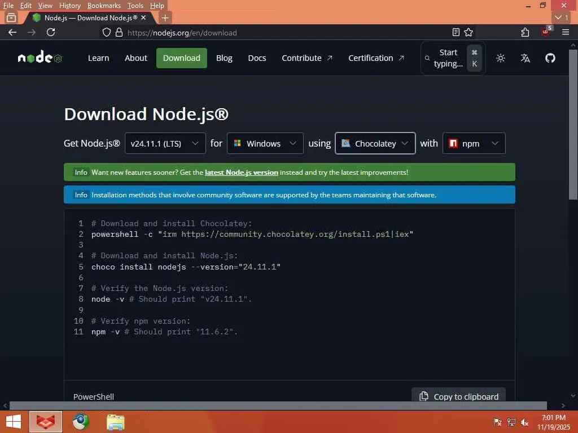This screenshot has width=578, height=433.
Task: Open the red taskbar app icon
Action: [x=46, y=422]
